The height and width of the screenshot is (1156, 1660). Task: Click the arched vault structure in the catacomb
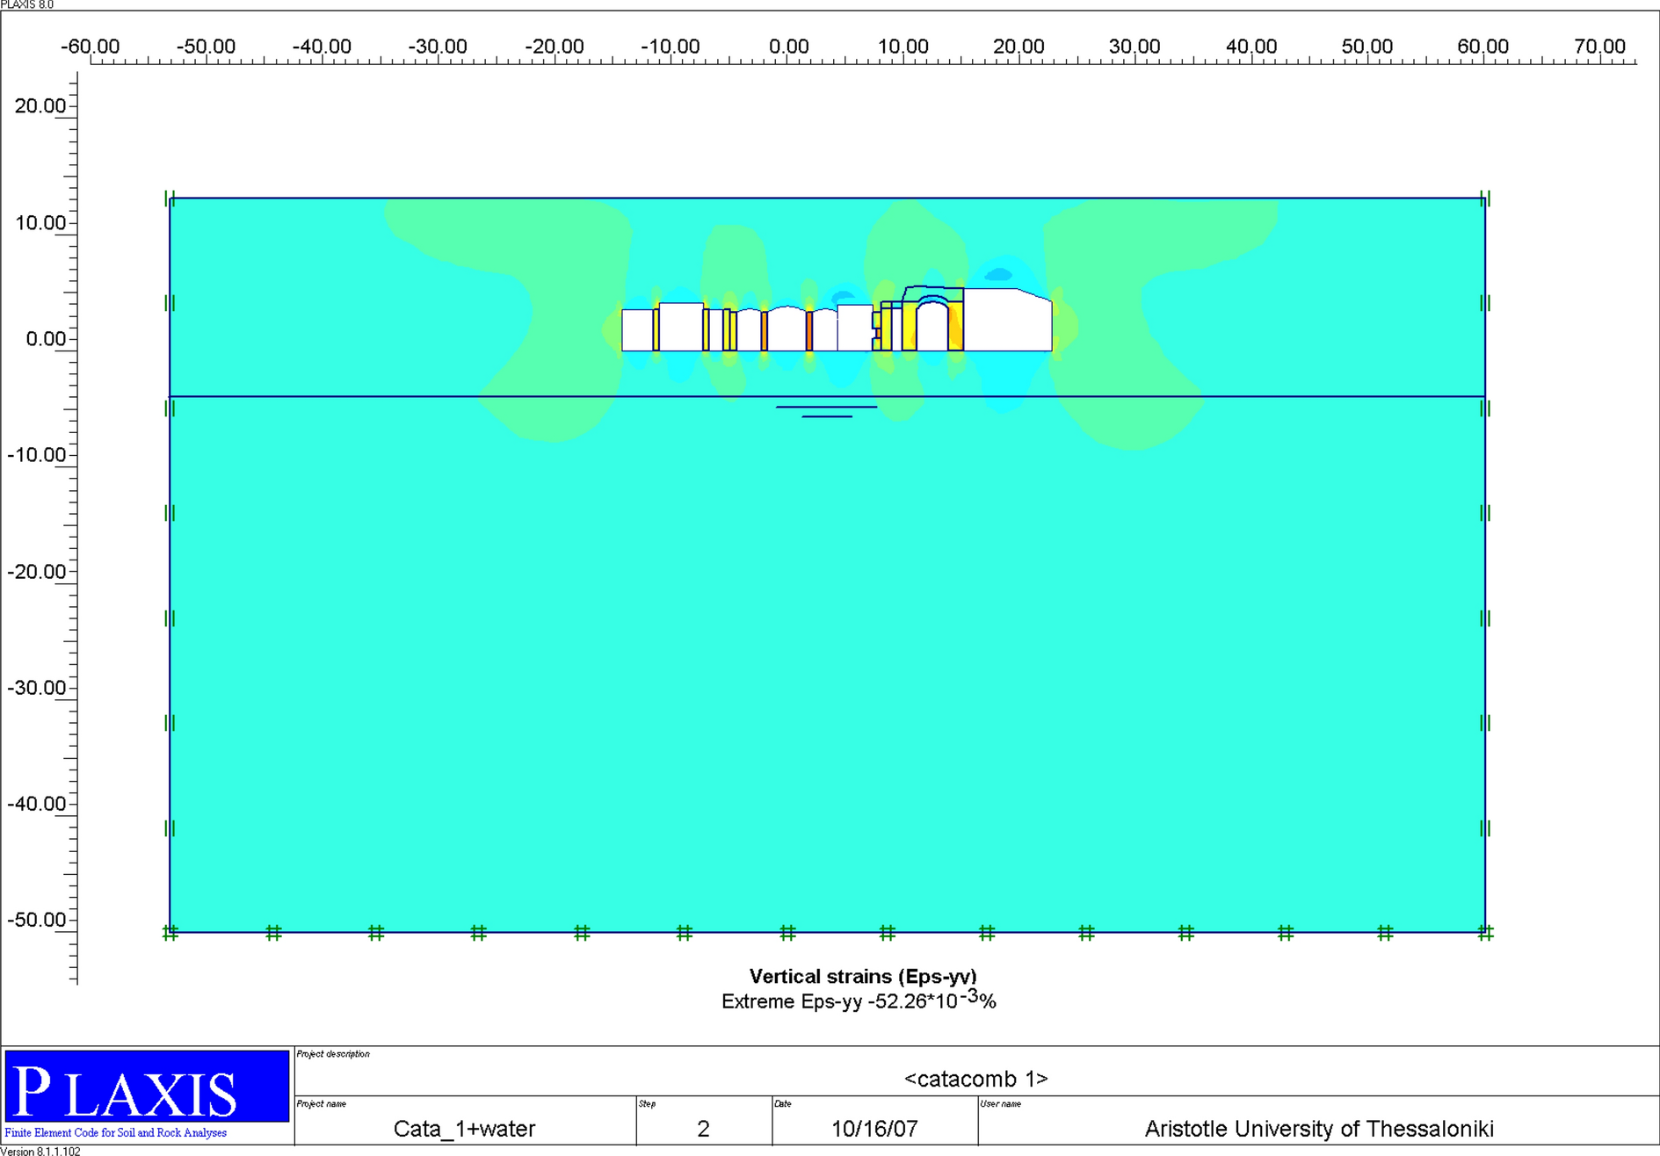932,324
